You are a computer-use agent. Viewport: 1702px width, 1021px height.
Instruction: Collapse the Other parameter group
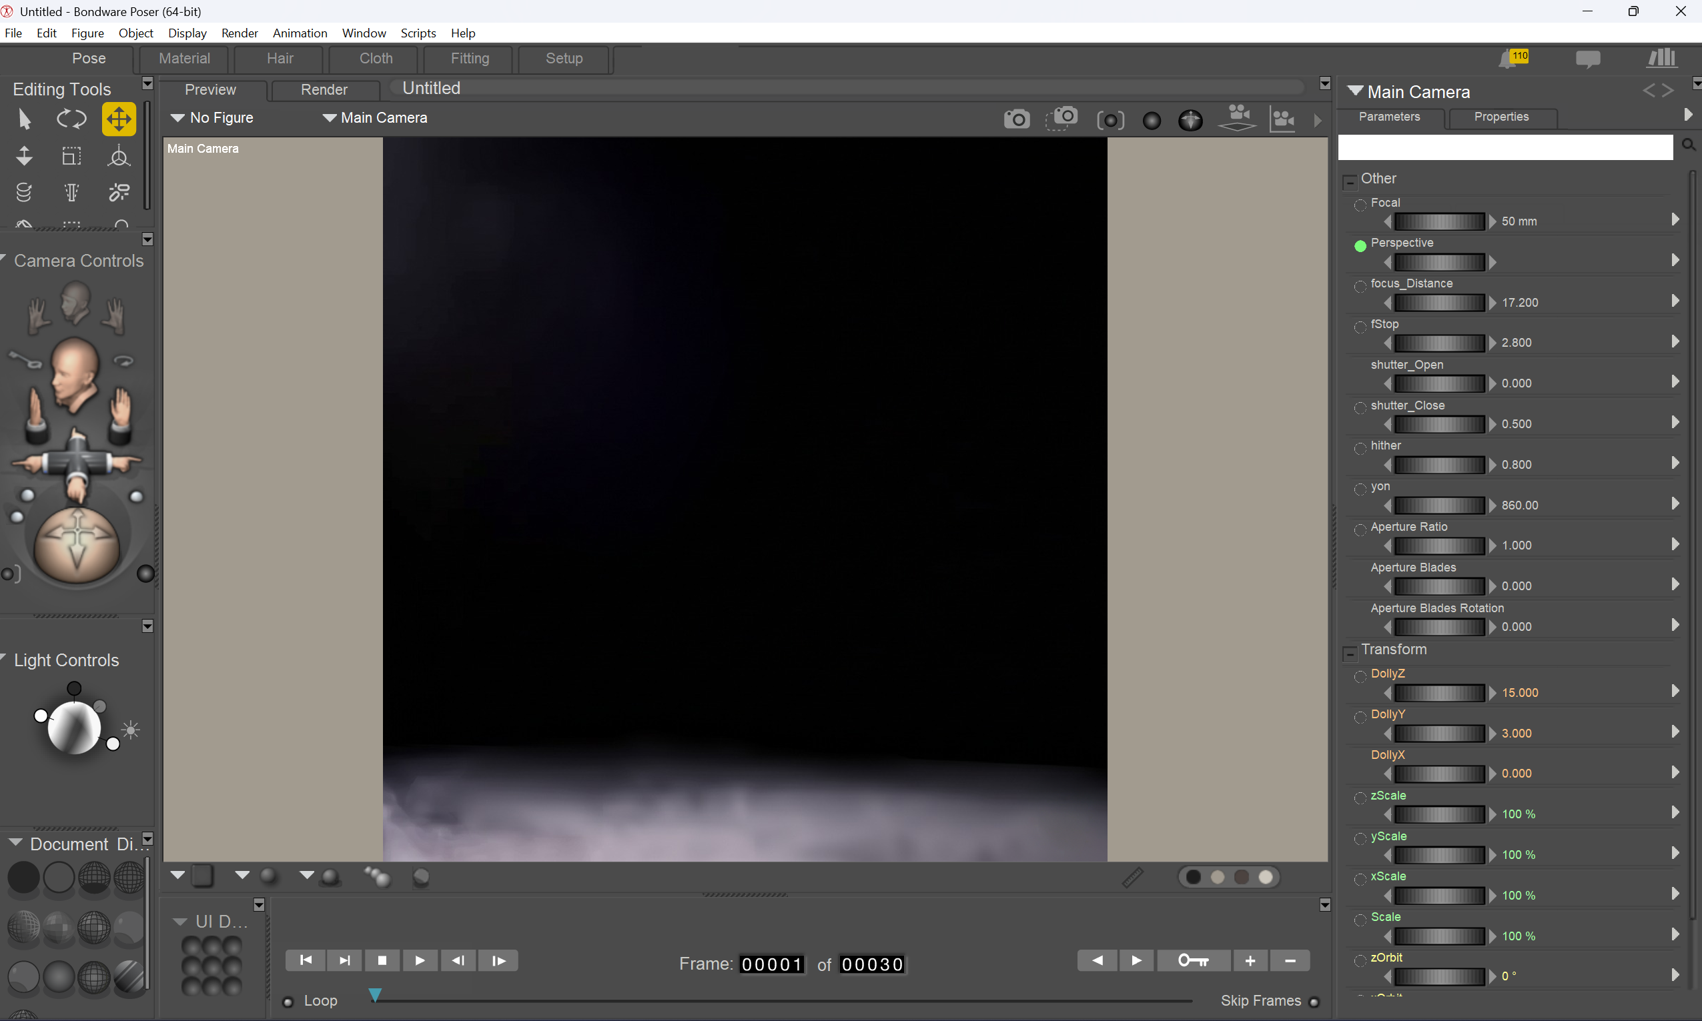click(1349, 181)
